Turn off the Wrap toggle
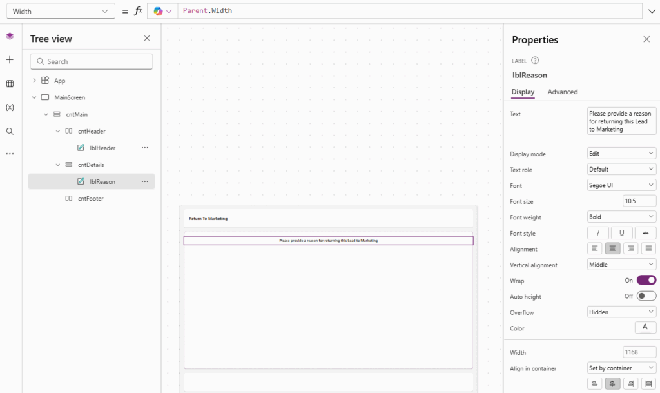This screenshot has height=393, width=660. pyautogui.click(x=646, y=280)
